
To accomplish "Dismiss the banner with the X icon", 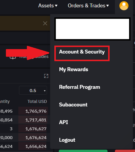I will [x=45, y=23].
